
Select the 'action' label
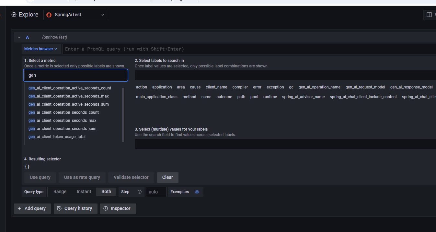[x=142, y=87]
